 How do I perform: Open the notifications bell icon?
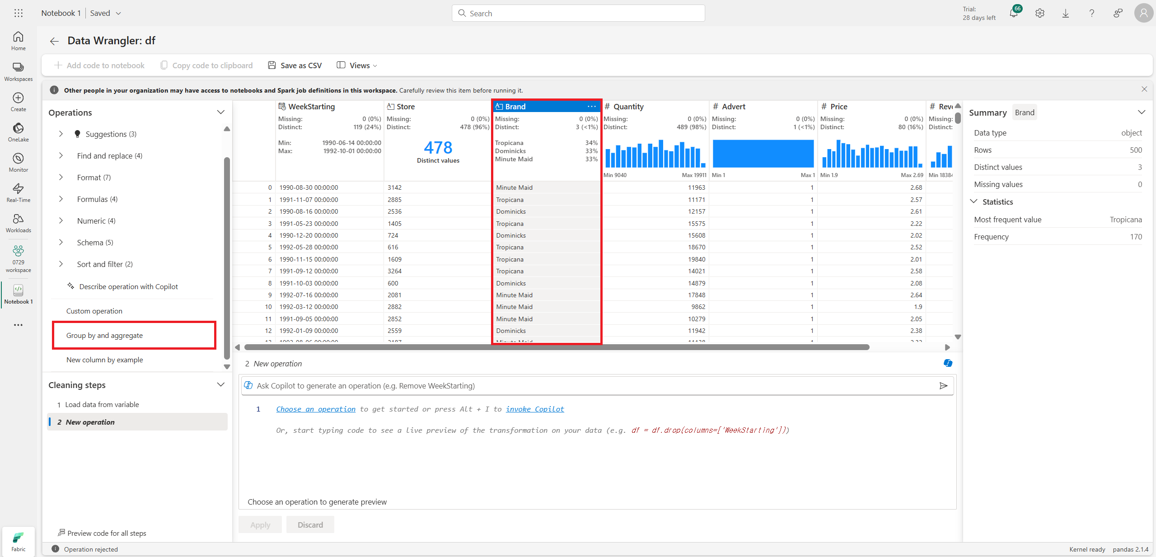tap(1013, 13)
